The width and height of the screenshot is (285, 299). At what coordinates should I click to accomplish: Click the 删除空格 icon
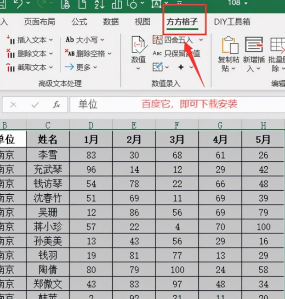69,53
